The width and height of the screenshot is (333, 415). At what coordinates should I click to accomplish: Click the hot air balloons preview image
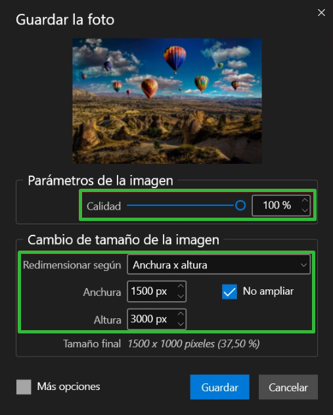(x=167, y=101)
